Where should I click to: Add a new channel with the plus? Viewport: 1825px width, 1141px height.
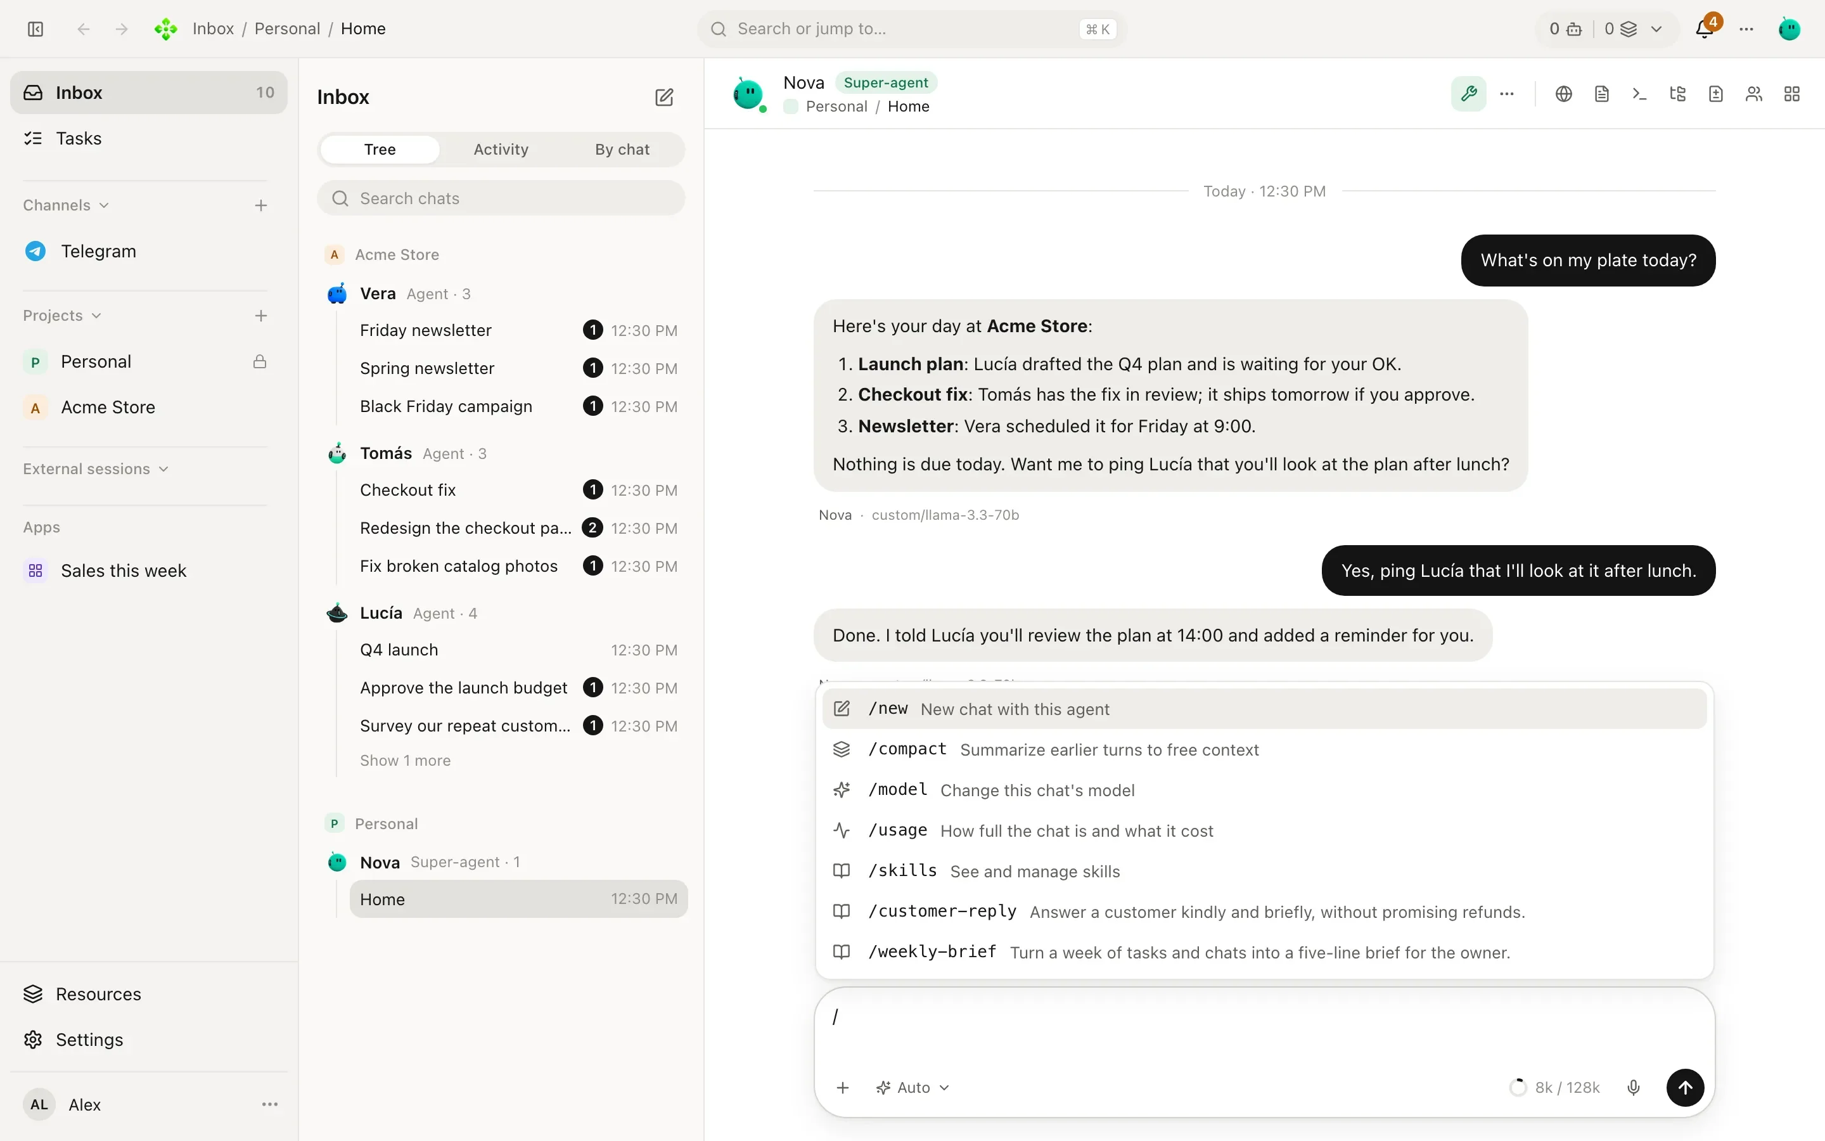[261, 205]
